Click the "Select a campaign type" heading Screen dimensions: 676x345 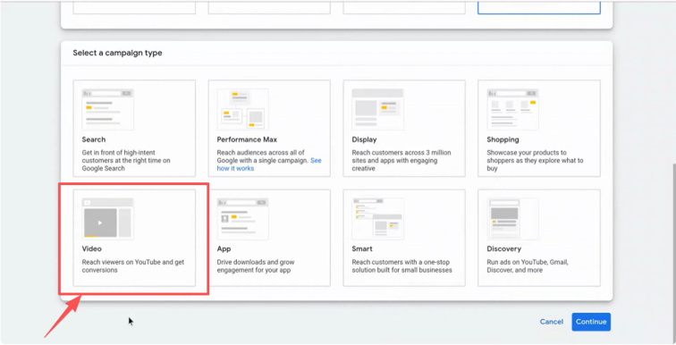pyautogui.click(x=117, y=53)
